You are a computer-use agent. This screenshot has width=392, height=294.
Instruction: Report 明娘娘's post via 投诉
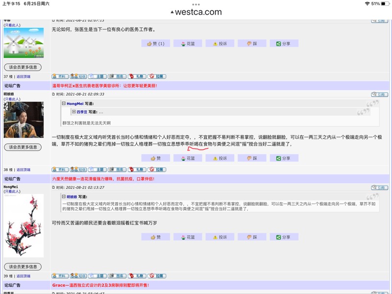pyautogui.click(x=220, y=158)
